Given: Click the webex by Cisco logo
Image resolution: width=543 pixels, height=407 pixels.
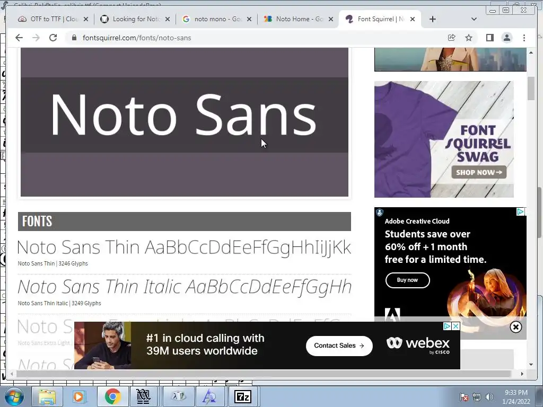Looking at the screenshot, I should pyautogui.click(x=418, y=346).
